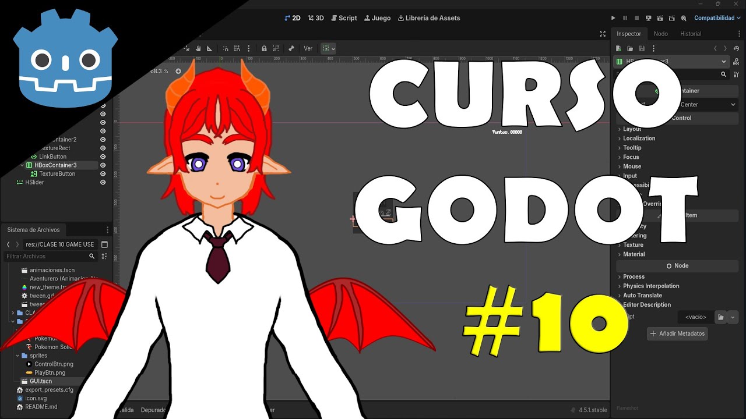Open Inspector object history list icon
Screen dimensions: 746x419
tap(737, 48)
